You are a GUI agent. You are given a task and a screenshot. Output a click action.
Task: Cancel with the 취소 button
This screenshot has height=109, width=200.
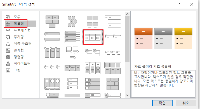click(x=186, y=103)
